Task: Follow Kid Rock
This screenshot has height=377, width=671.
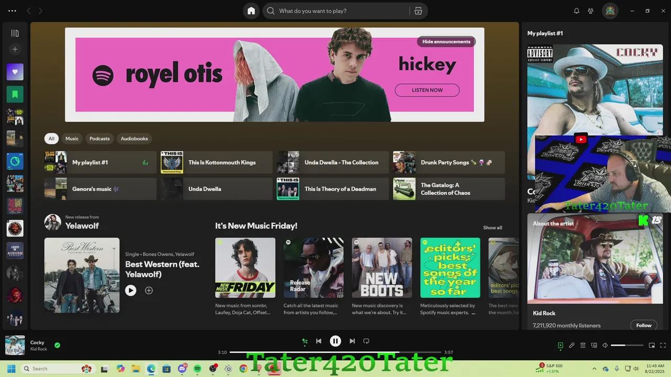Action: [x=644, y=325]
